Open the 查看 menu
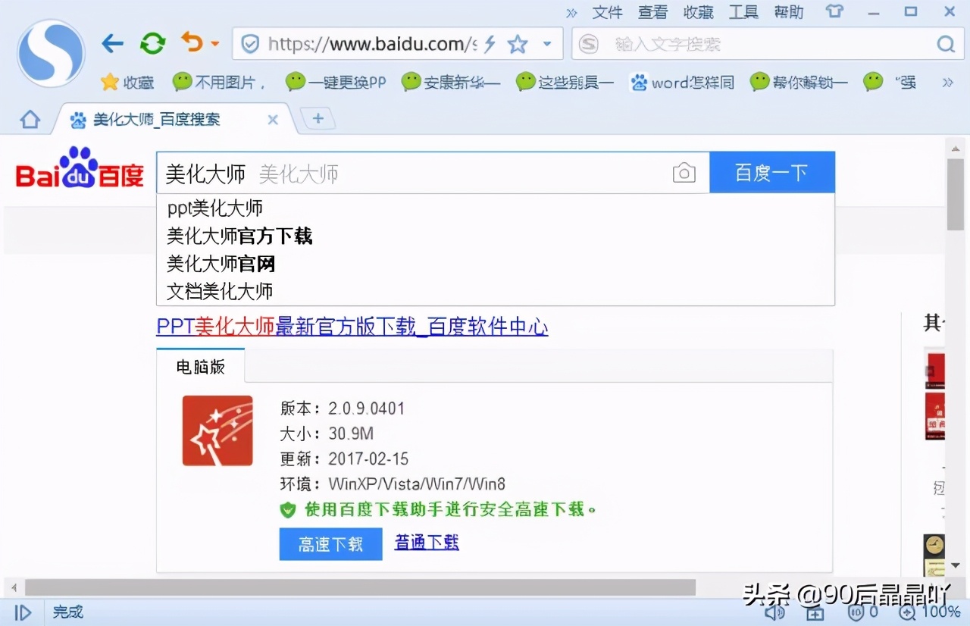970x626 pixels. [x=652, y=12]
